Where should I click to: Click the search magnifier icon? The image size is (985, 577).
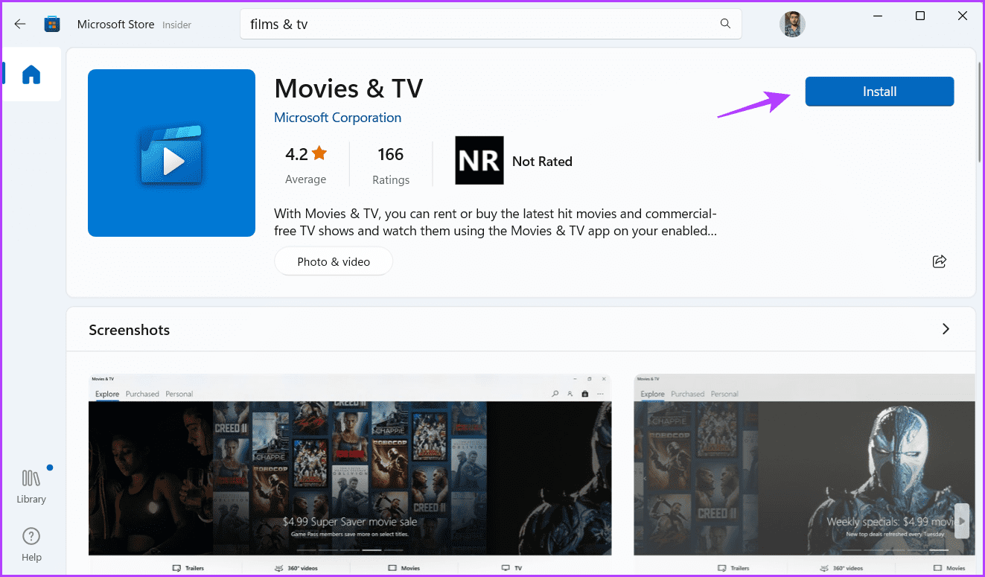tap(725, 24)
